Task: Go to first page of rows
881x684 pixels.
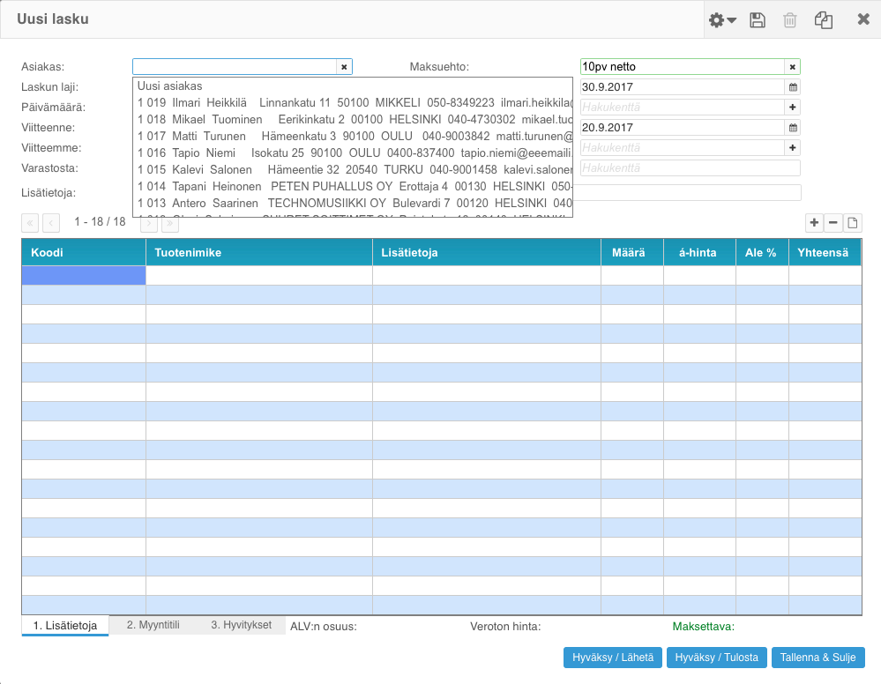Action: coord(30,223)
